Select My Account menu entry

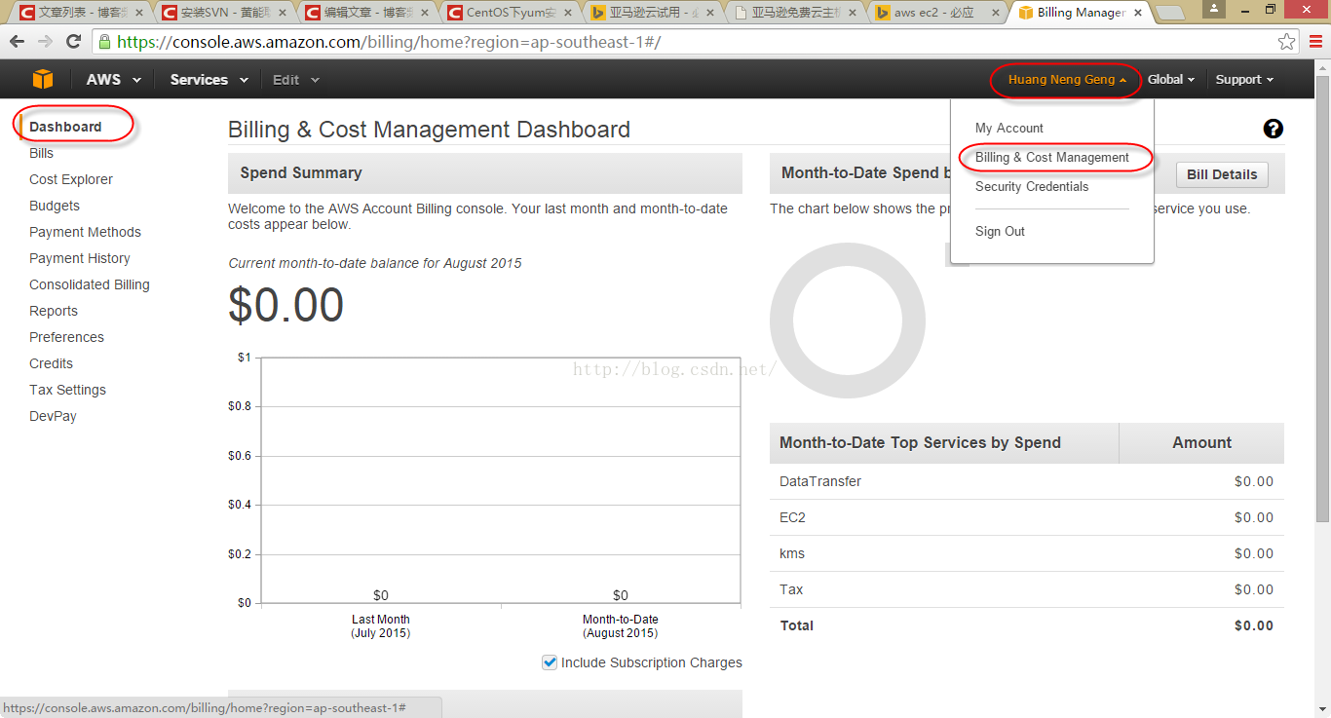pyautogui.click(x=1009, y=128)
